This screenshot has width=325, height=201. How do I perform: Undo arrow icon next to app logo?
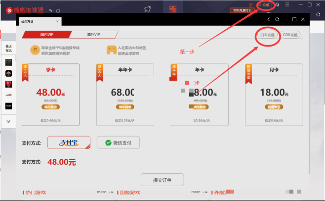coord(50,10)
